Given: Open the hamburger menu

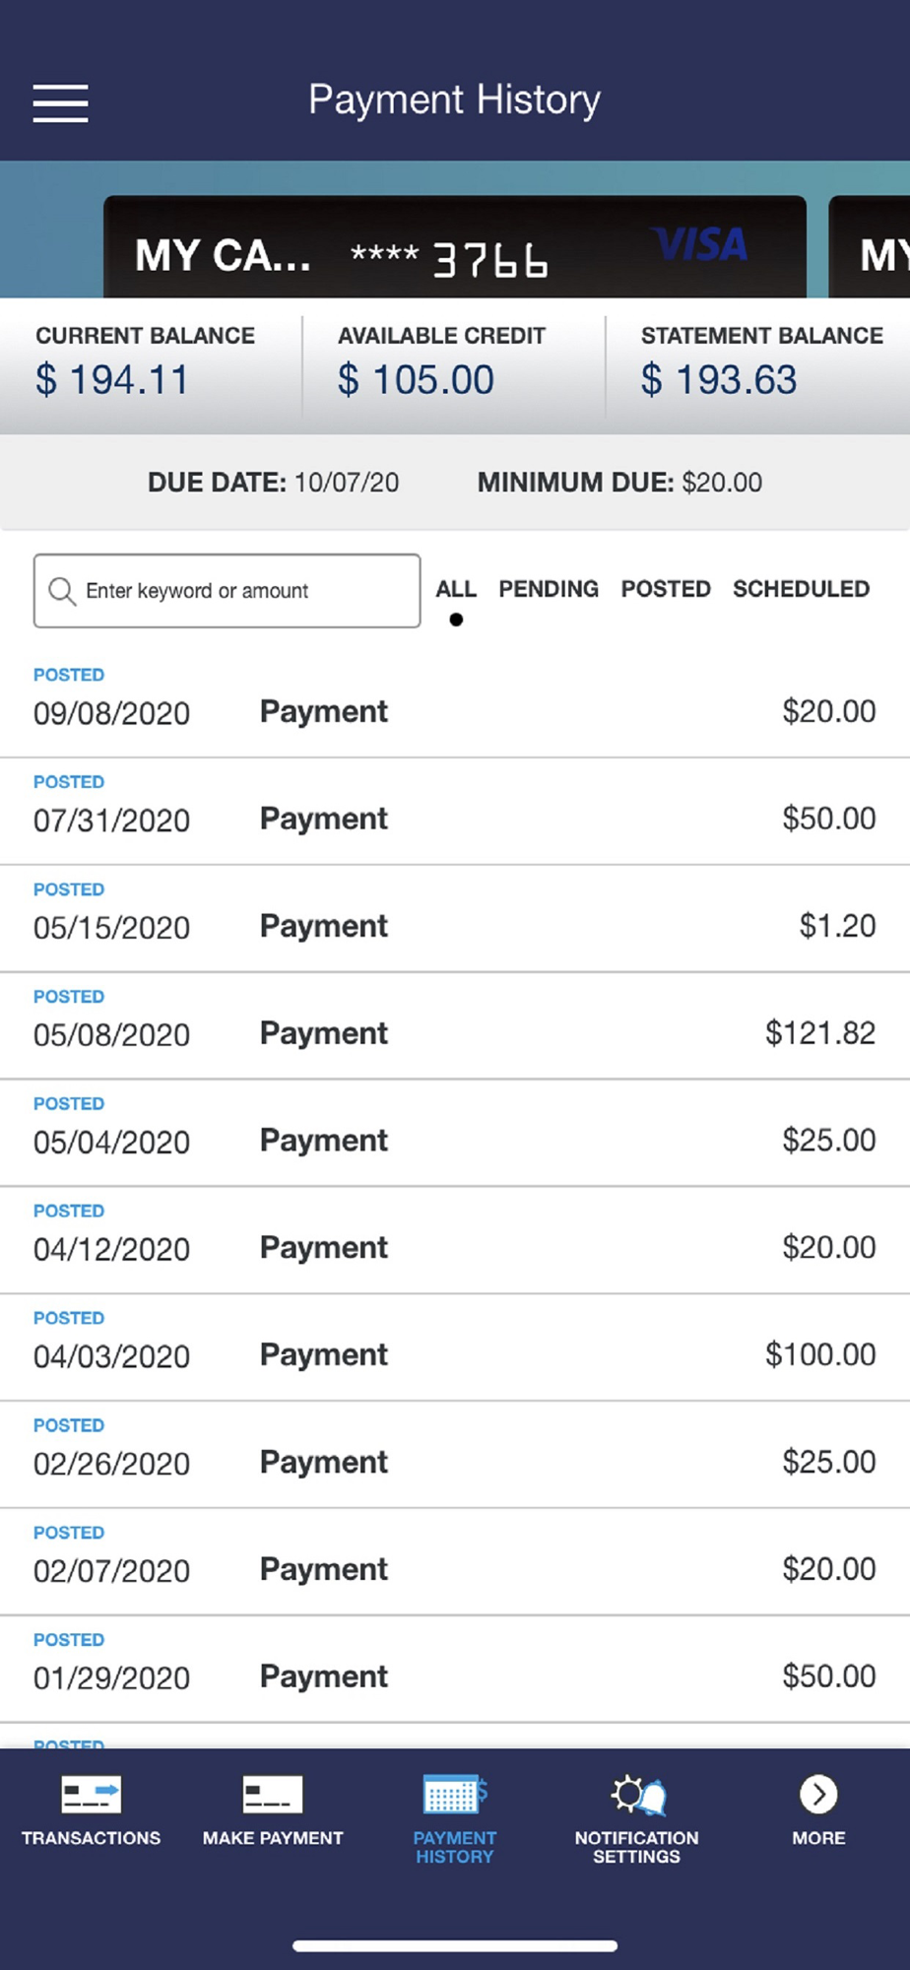Looking at the screenshot, I should (x=60, y=102).
